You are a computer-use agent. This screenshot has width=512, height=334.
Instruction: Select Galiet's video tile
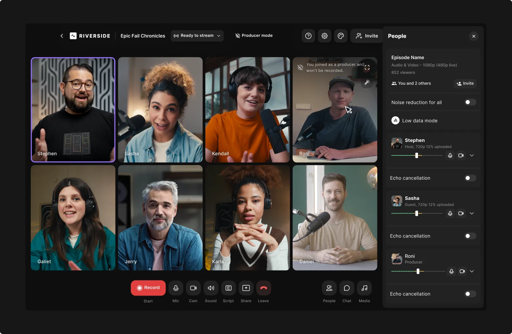click(x=73, y=218)
